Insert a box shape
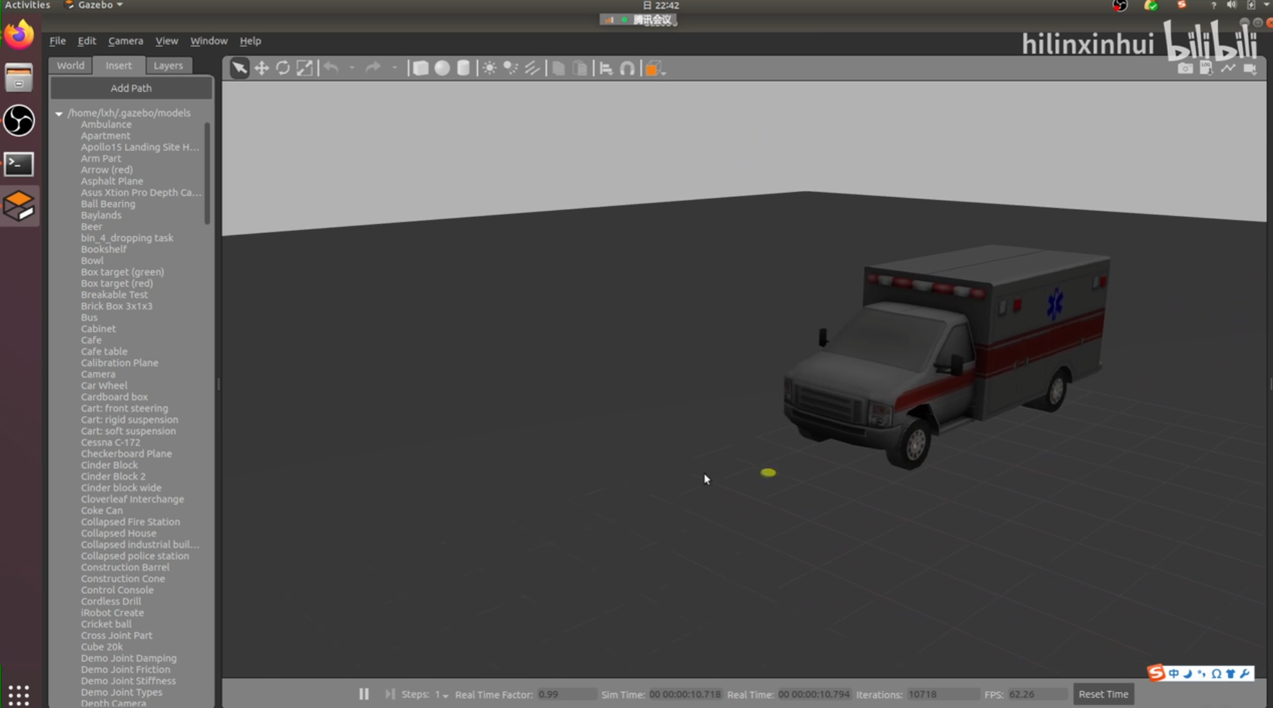This screenshot has width=1273, height=708. pos(420,68)
